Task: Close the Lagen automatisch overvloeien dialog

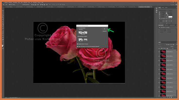Action: tap(107, 26)
